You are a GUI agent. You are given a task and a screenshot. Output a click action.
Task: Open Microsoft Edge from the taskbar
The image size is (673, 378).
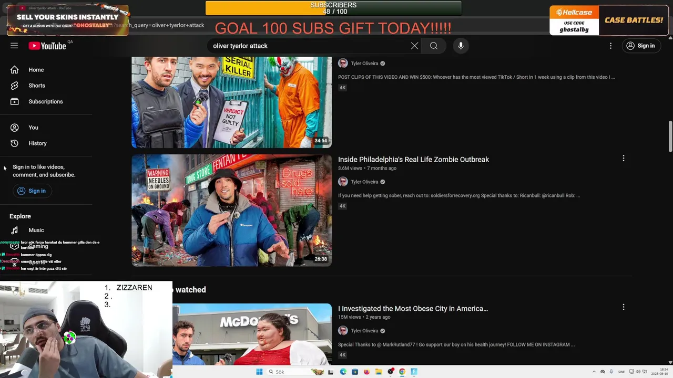343,372
